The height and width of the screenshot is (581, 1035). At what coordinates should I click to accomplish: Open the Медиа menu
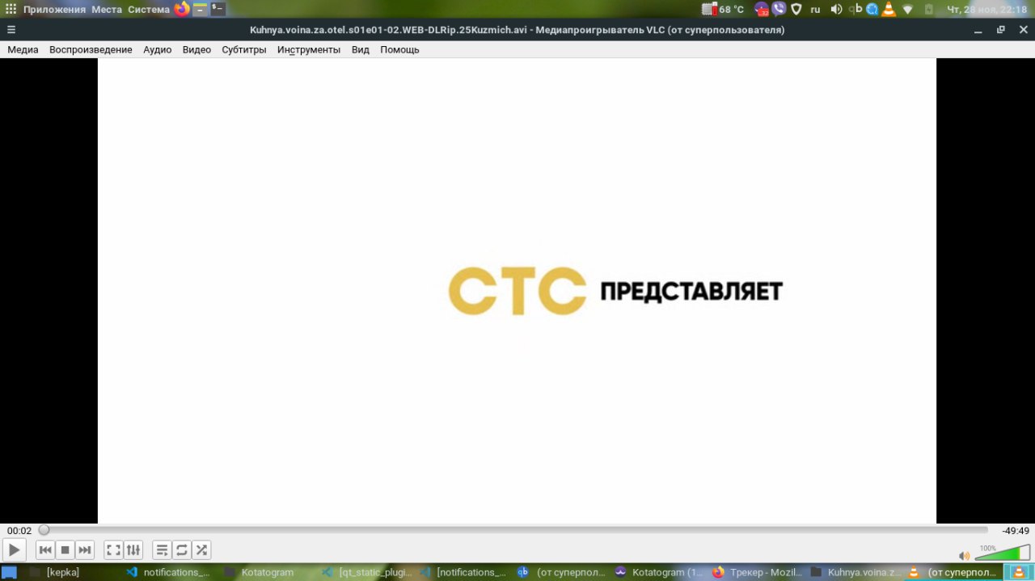pyautogui.click(x=23, y=49)
